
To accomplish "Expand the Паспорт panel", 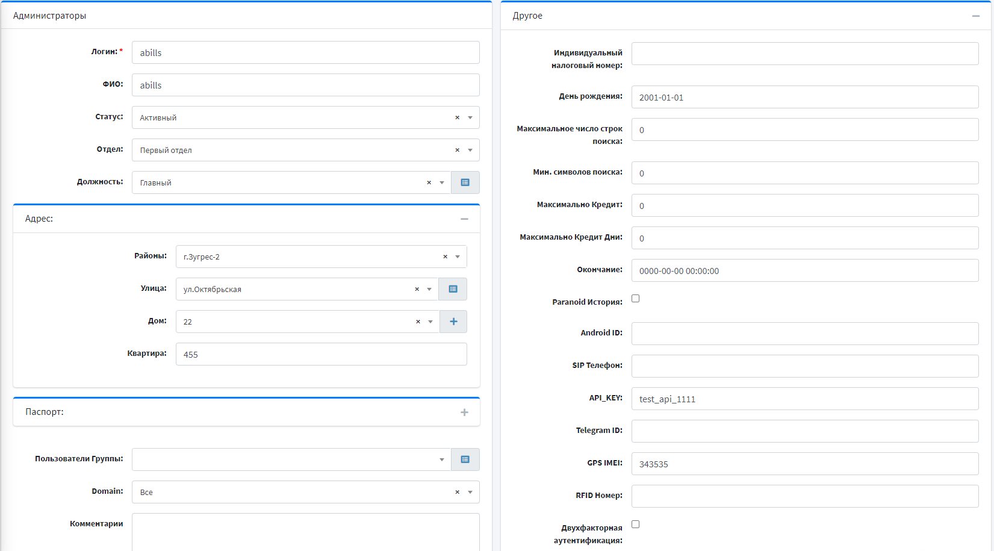I will [x=464, y=412].
